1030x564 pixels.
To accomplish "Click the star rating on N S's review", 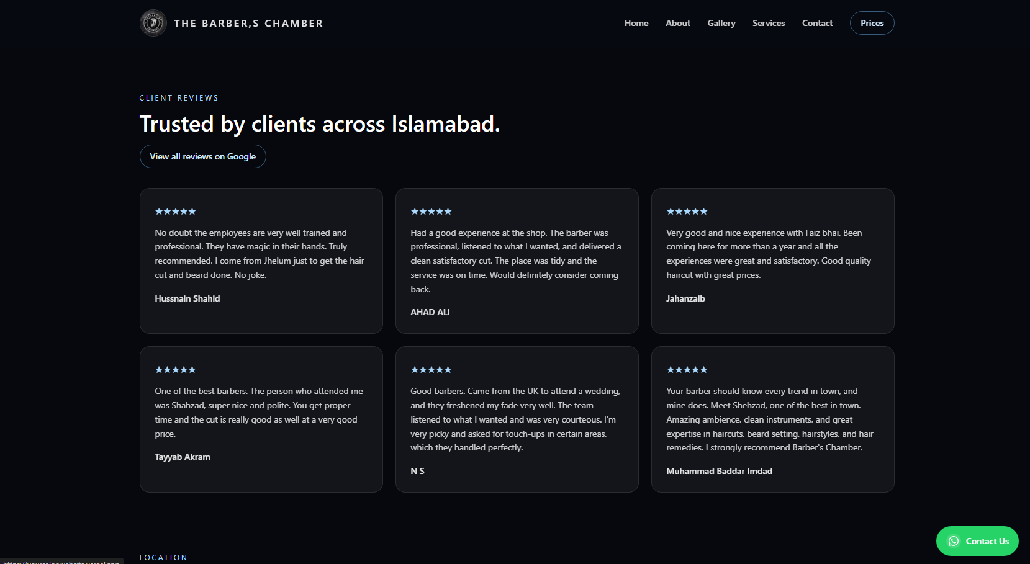I will (x=431, y=370).
